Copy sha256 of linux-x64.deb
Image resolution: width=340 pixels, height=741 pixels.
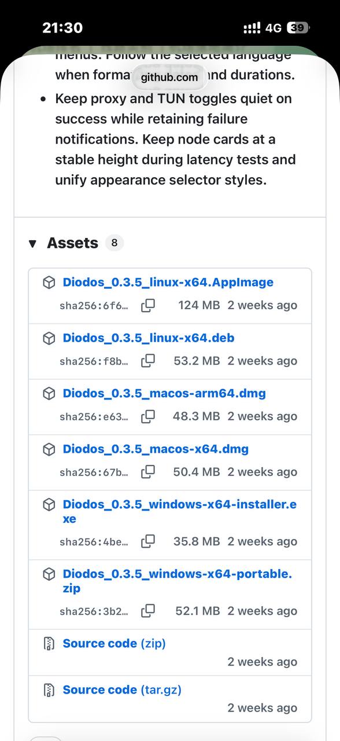click(148, 361)
